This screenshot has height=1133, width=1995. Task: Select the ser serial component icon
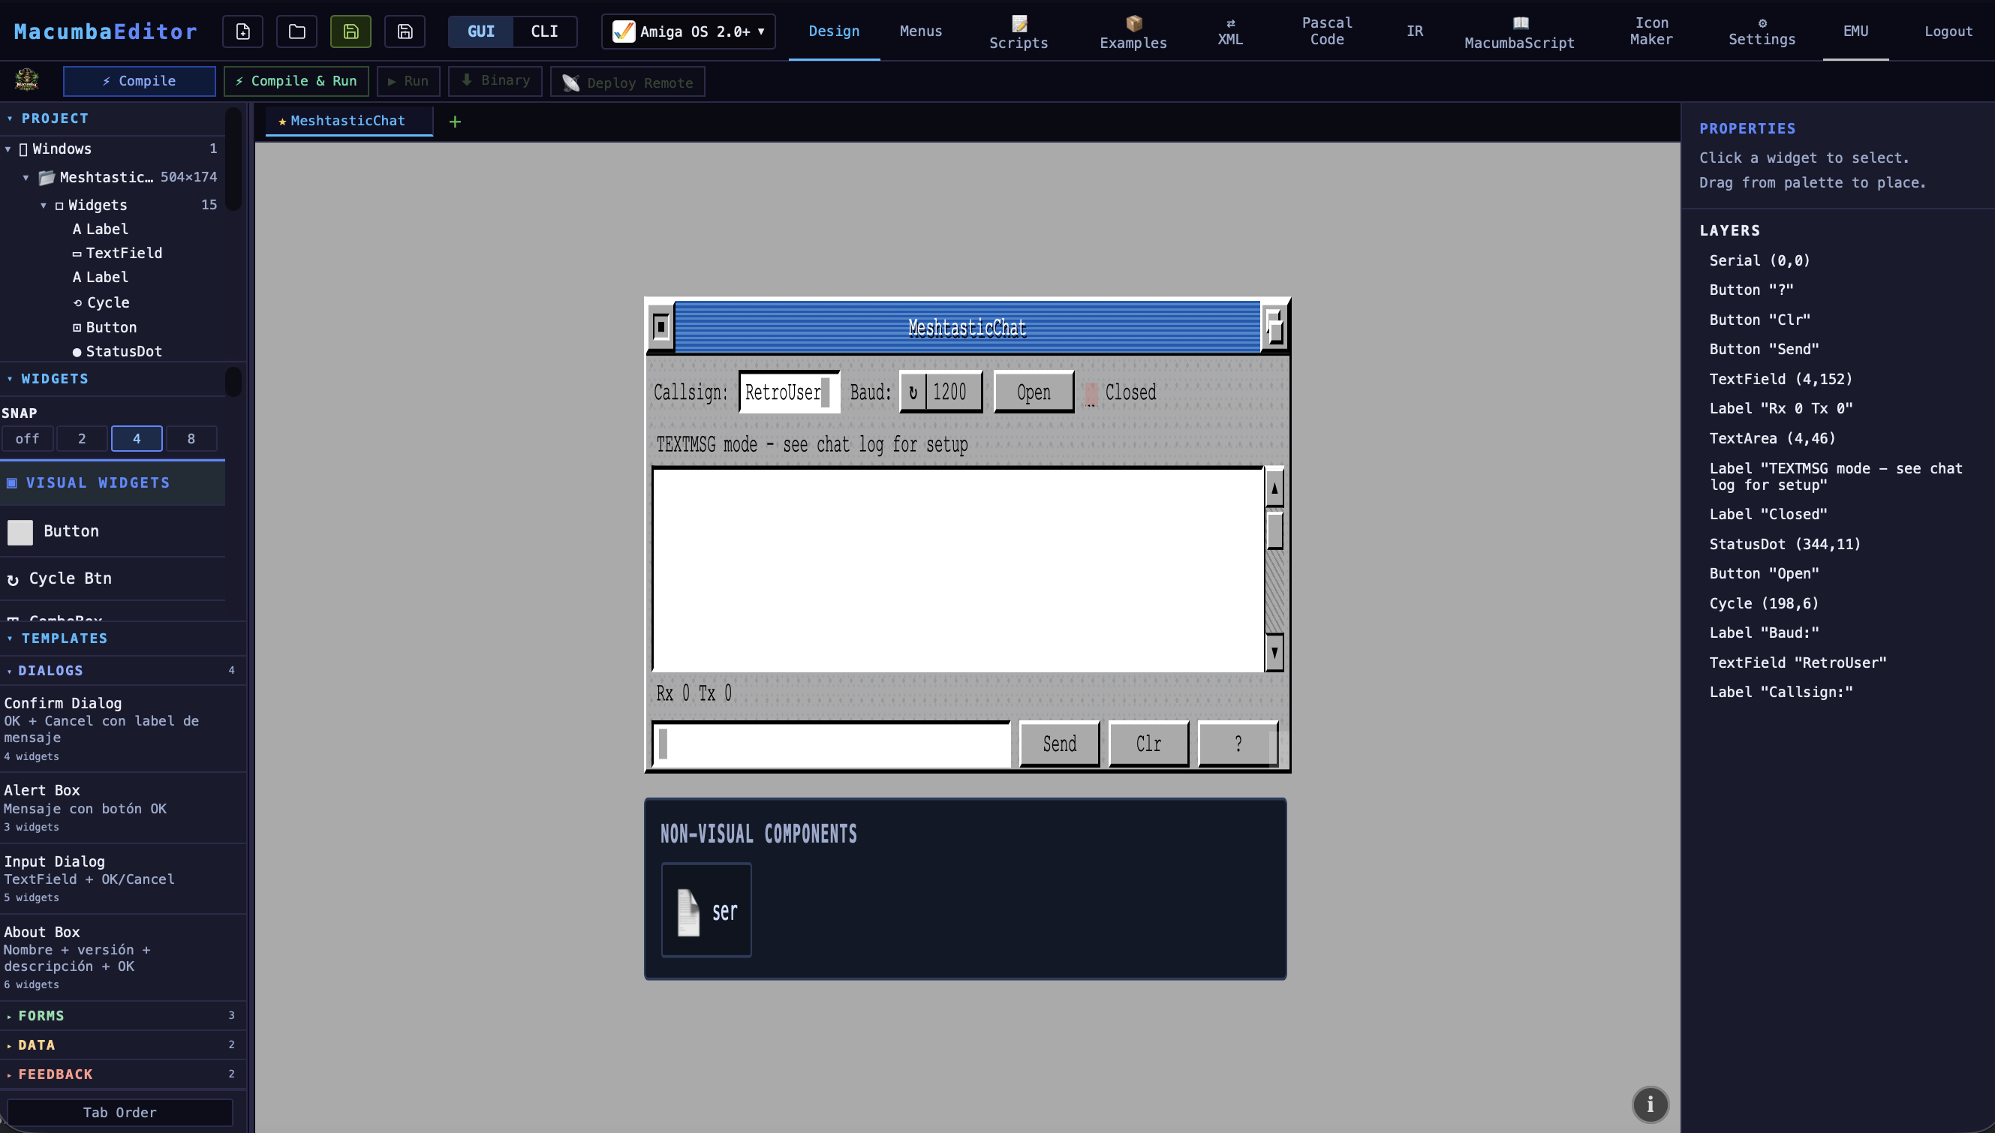706,909
